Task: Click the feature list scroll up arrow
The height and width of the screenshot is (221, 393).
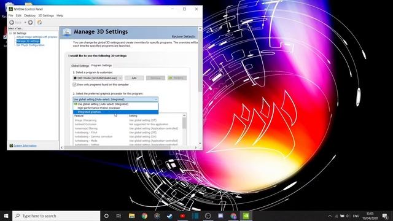Action: click(x=184, y=115)
